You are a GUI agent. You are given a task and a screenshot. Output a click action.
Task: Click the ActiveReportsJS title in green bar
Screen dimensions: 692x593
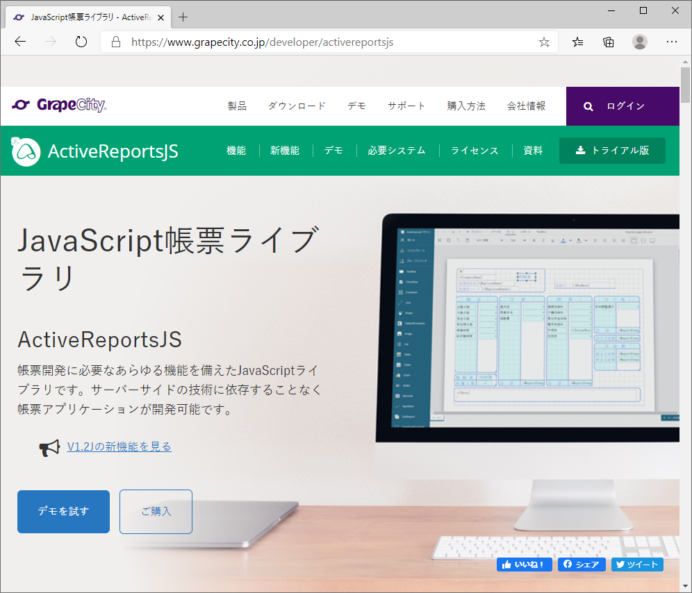(113, 151)
